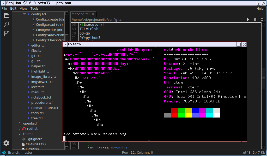Viewport: 267px width, 156px height.
Task: Click the TCL=tclsh line in editor
Action: tap(89, 29)
